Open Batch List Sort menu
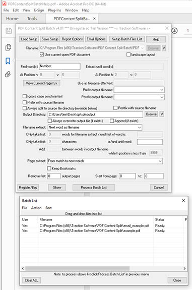192x290 pixels. tap(48, 208)
